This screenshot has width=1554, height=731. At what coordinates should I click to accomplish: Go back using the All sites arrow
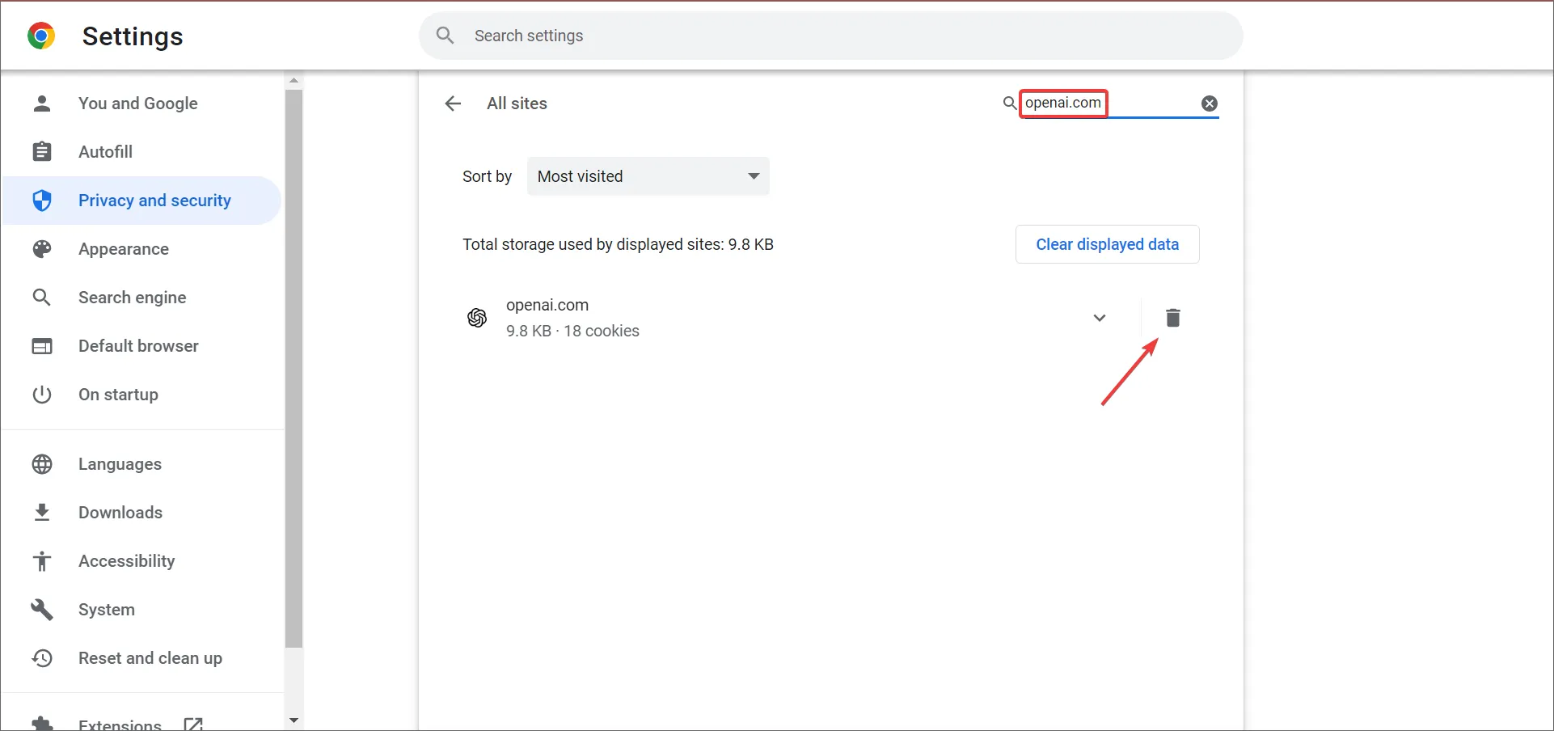[453, 104]
